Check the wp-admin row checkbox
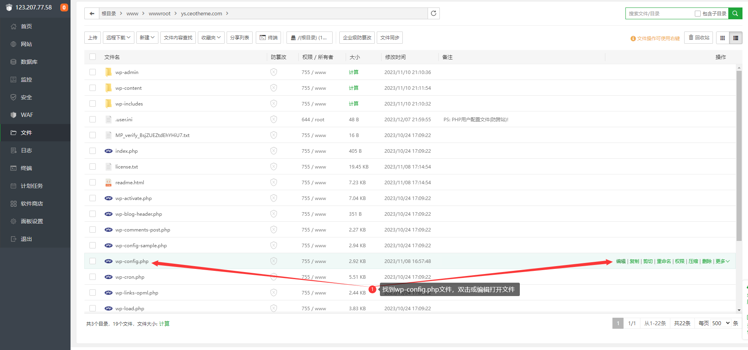 click(93, 72)
